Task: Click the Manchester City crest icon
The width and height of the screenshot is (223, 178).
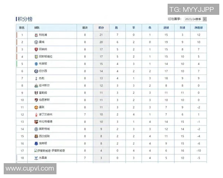Action: click(36, 42)
